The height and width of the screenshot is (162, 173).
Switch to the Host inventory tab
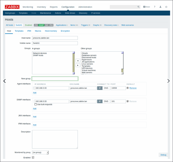51,31
